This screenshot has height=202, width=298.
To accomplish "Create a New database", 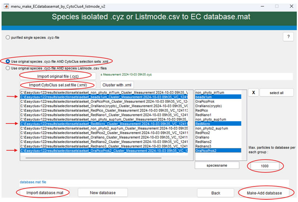I will point(102,193).
